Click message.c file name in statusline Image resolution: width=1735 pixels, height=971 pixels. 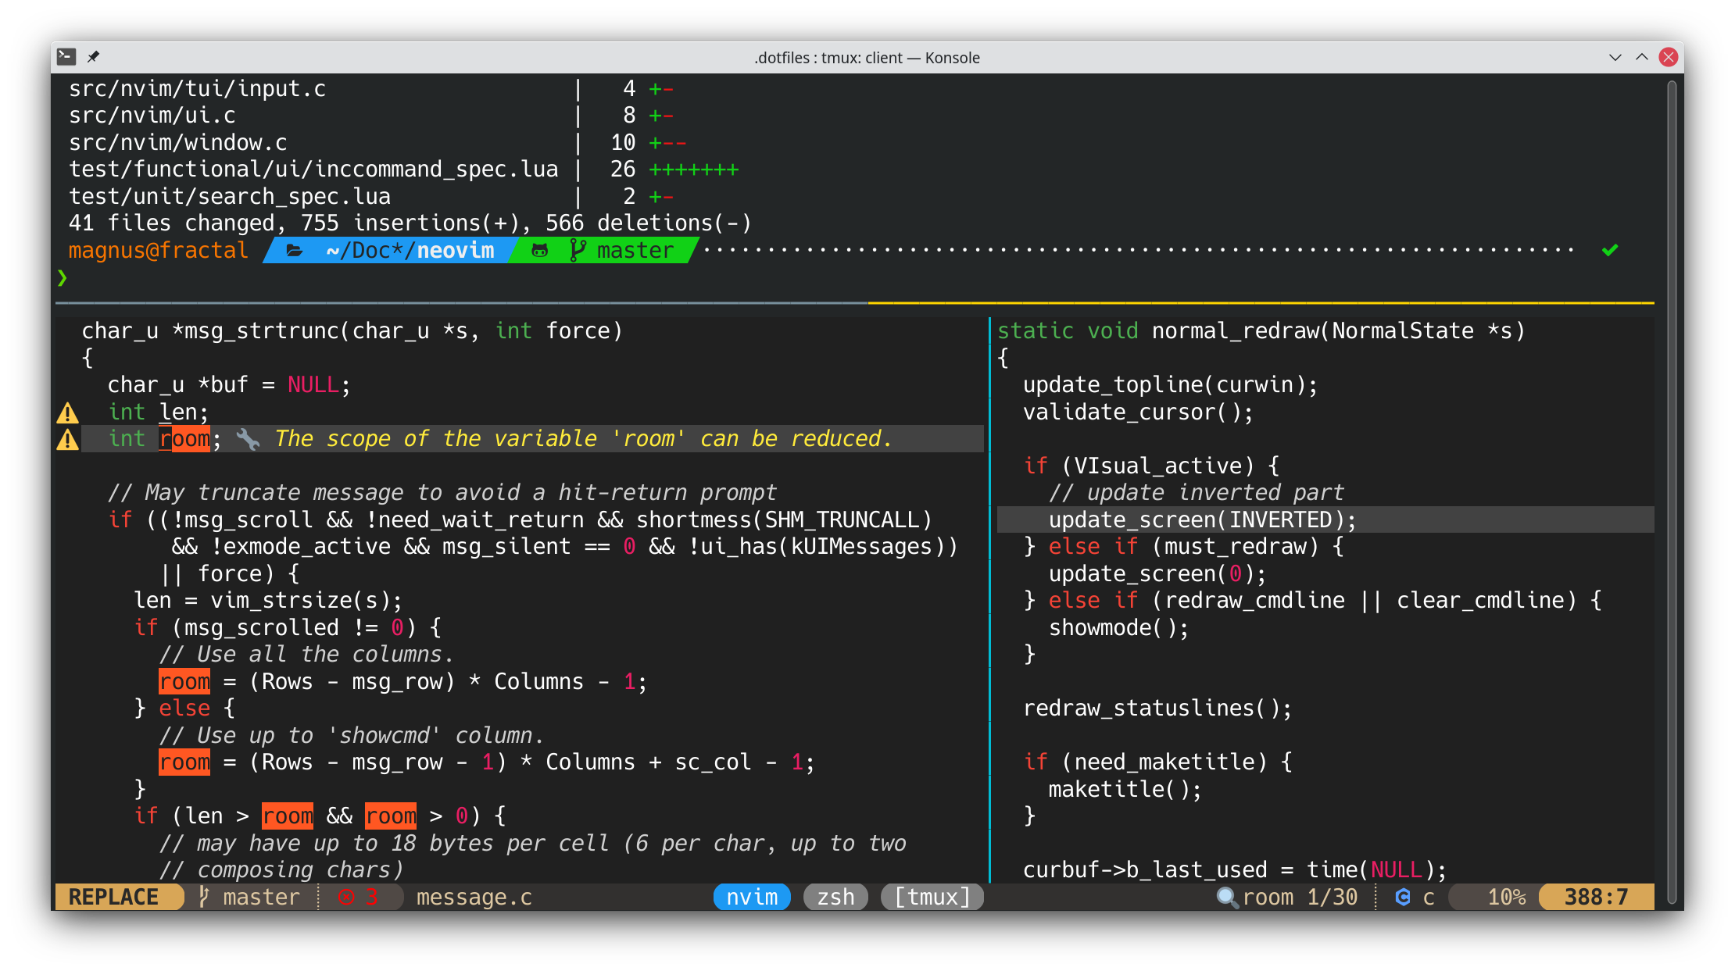(x=474, y=897)
